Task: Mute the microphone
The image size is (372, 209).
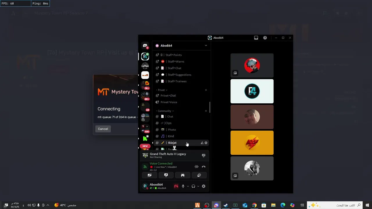Action: click(x=183, y=186)
